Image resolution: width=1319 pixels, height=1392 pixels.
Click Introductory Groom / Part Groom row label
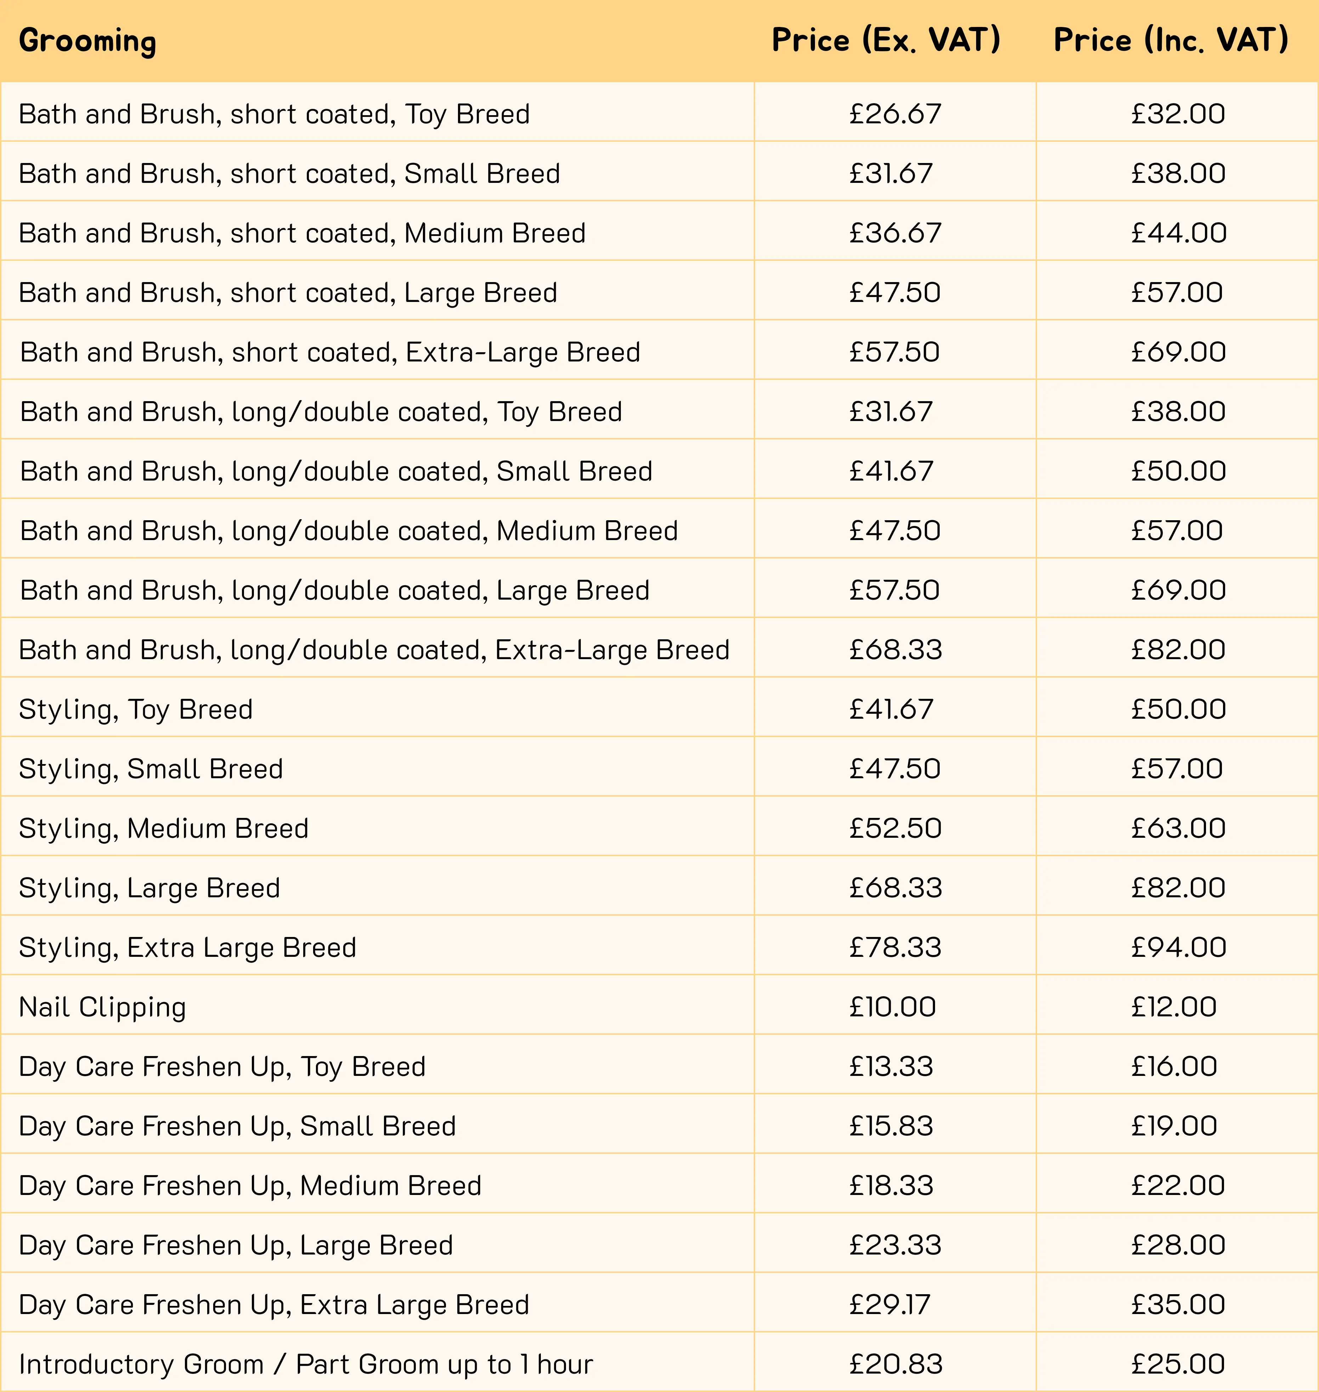[x=306, y=1364]
